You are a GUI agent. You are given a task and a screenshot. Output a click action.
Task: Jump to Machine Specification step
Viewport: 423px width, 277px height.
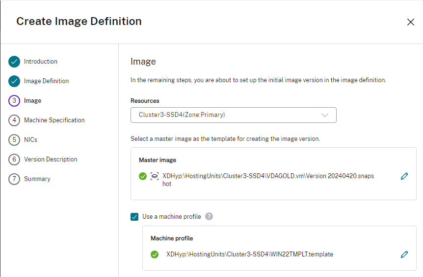[x=54, y=120]
